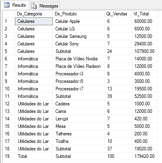Select the Celular Apple cell
Image resolution: width=162 pixels, height=163 pixels.
click(78, 21)
